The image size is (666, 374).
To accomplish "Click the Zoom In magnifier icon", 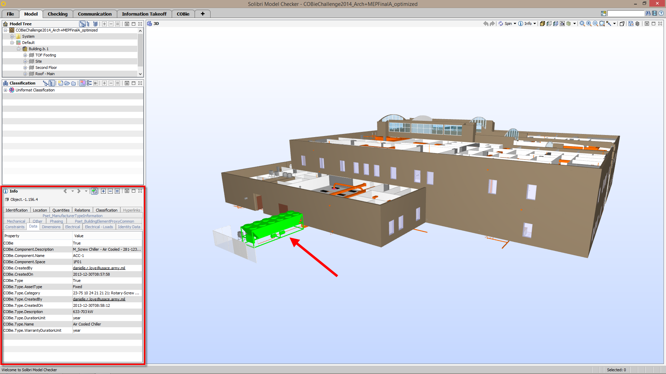I will (589, 24).
